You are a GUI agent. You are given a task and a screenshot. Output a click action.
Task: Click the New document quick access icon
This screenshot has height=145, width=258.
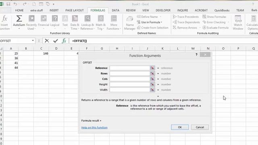(34, 4)
